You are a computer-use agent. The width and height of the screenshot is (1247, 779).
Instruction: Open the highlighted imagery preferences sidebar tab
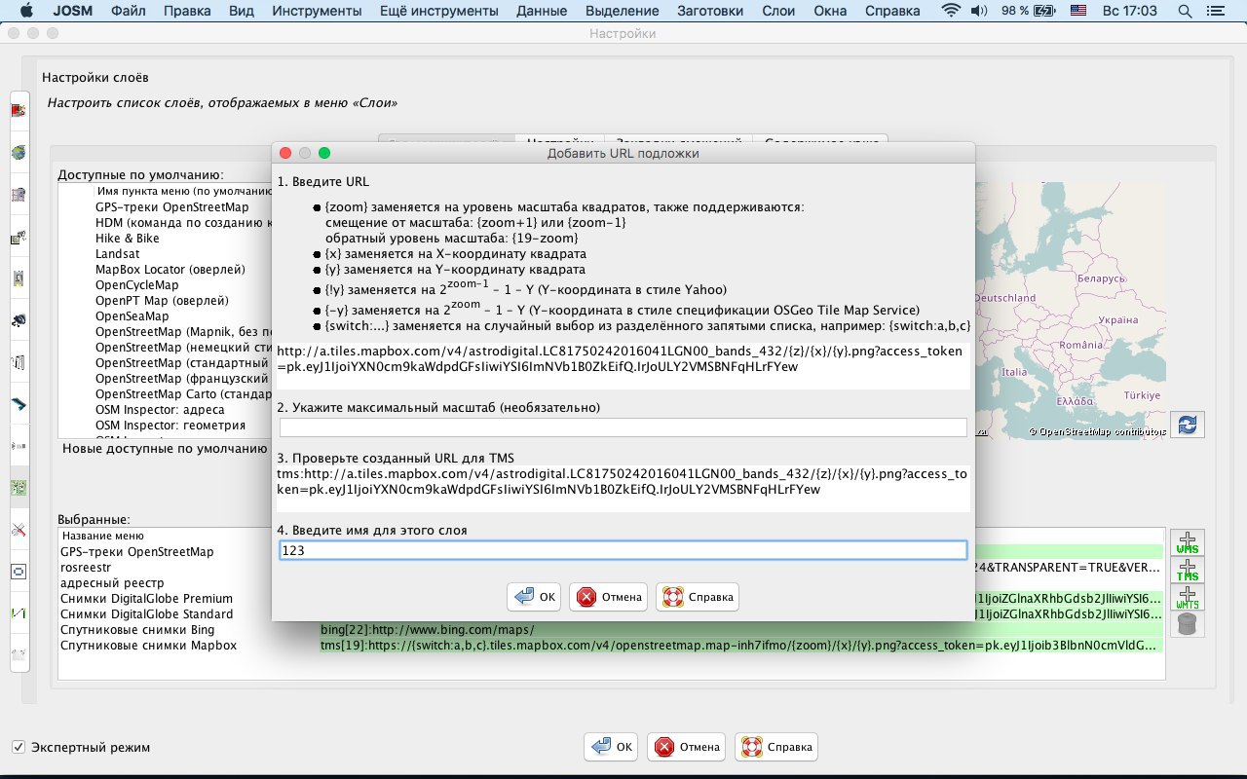[x=19, y=488]
